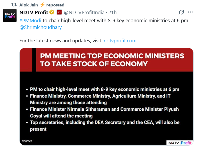Viewport: 199px width, 148px height.
Task: Click the gold verified badge
Action: 52,12
